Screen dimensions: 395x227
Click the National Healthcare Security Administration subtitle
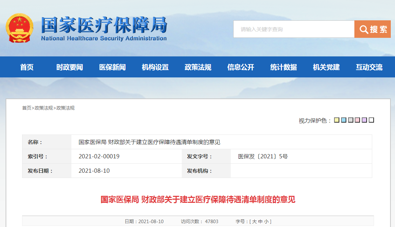[x=104, y=38]
